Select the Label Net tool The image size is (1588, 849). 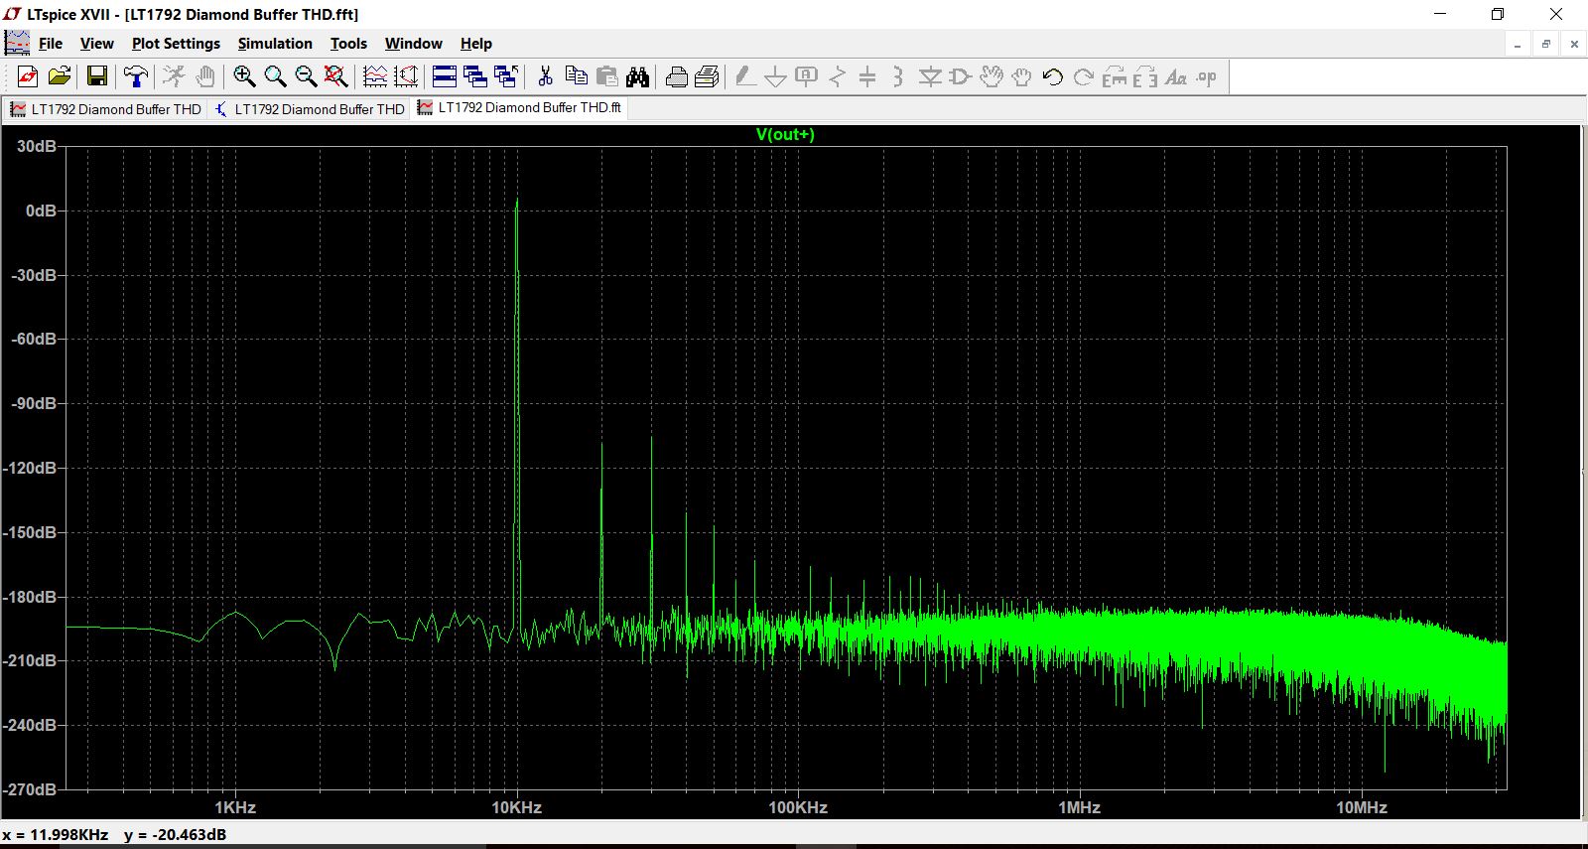click(x=807, y=76)
